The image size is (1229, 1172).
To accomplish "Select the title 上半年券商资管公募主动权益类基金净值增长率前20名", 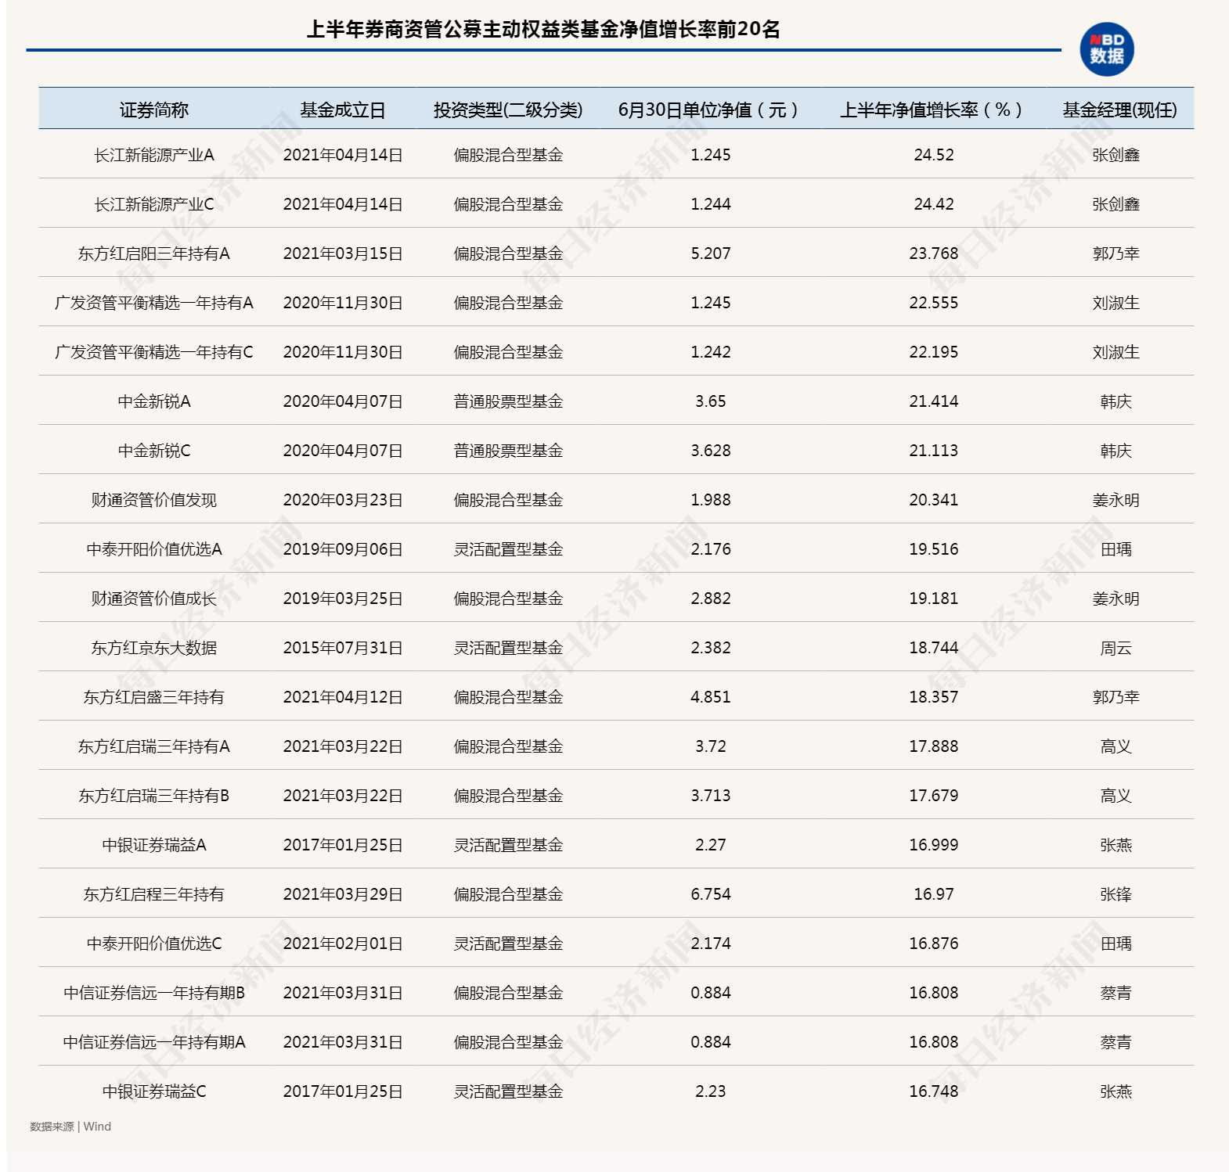I will click(x=543, y=30).
